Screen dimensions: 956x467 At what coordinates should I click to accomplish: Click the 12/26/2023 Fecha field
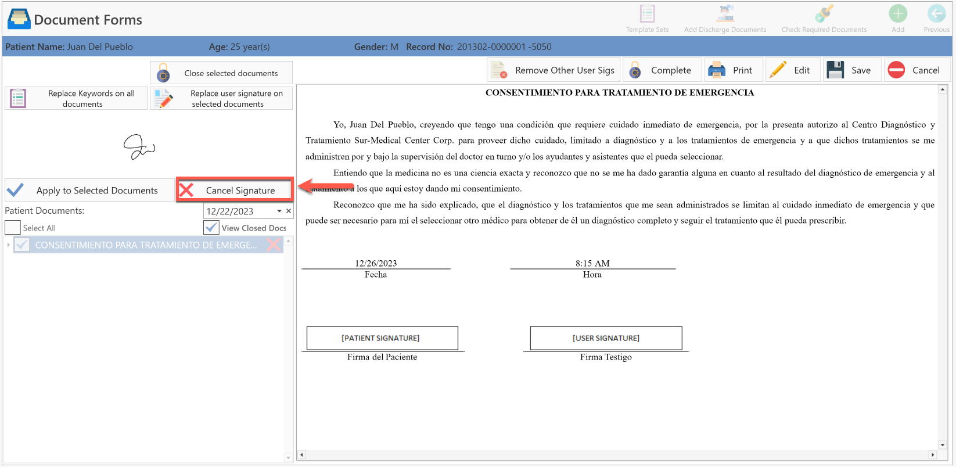(376, 263)
